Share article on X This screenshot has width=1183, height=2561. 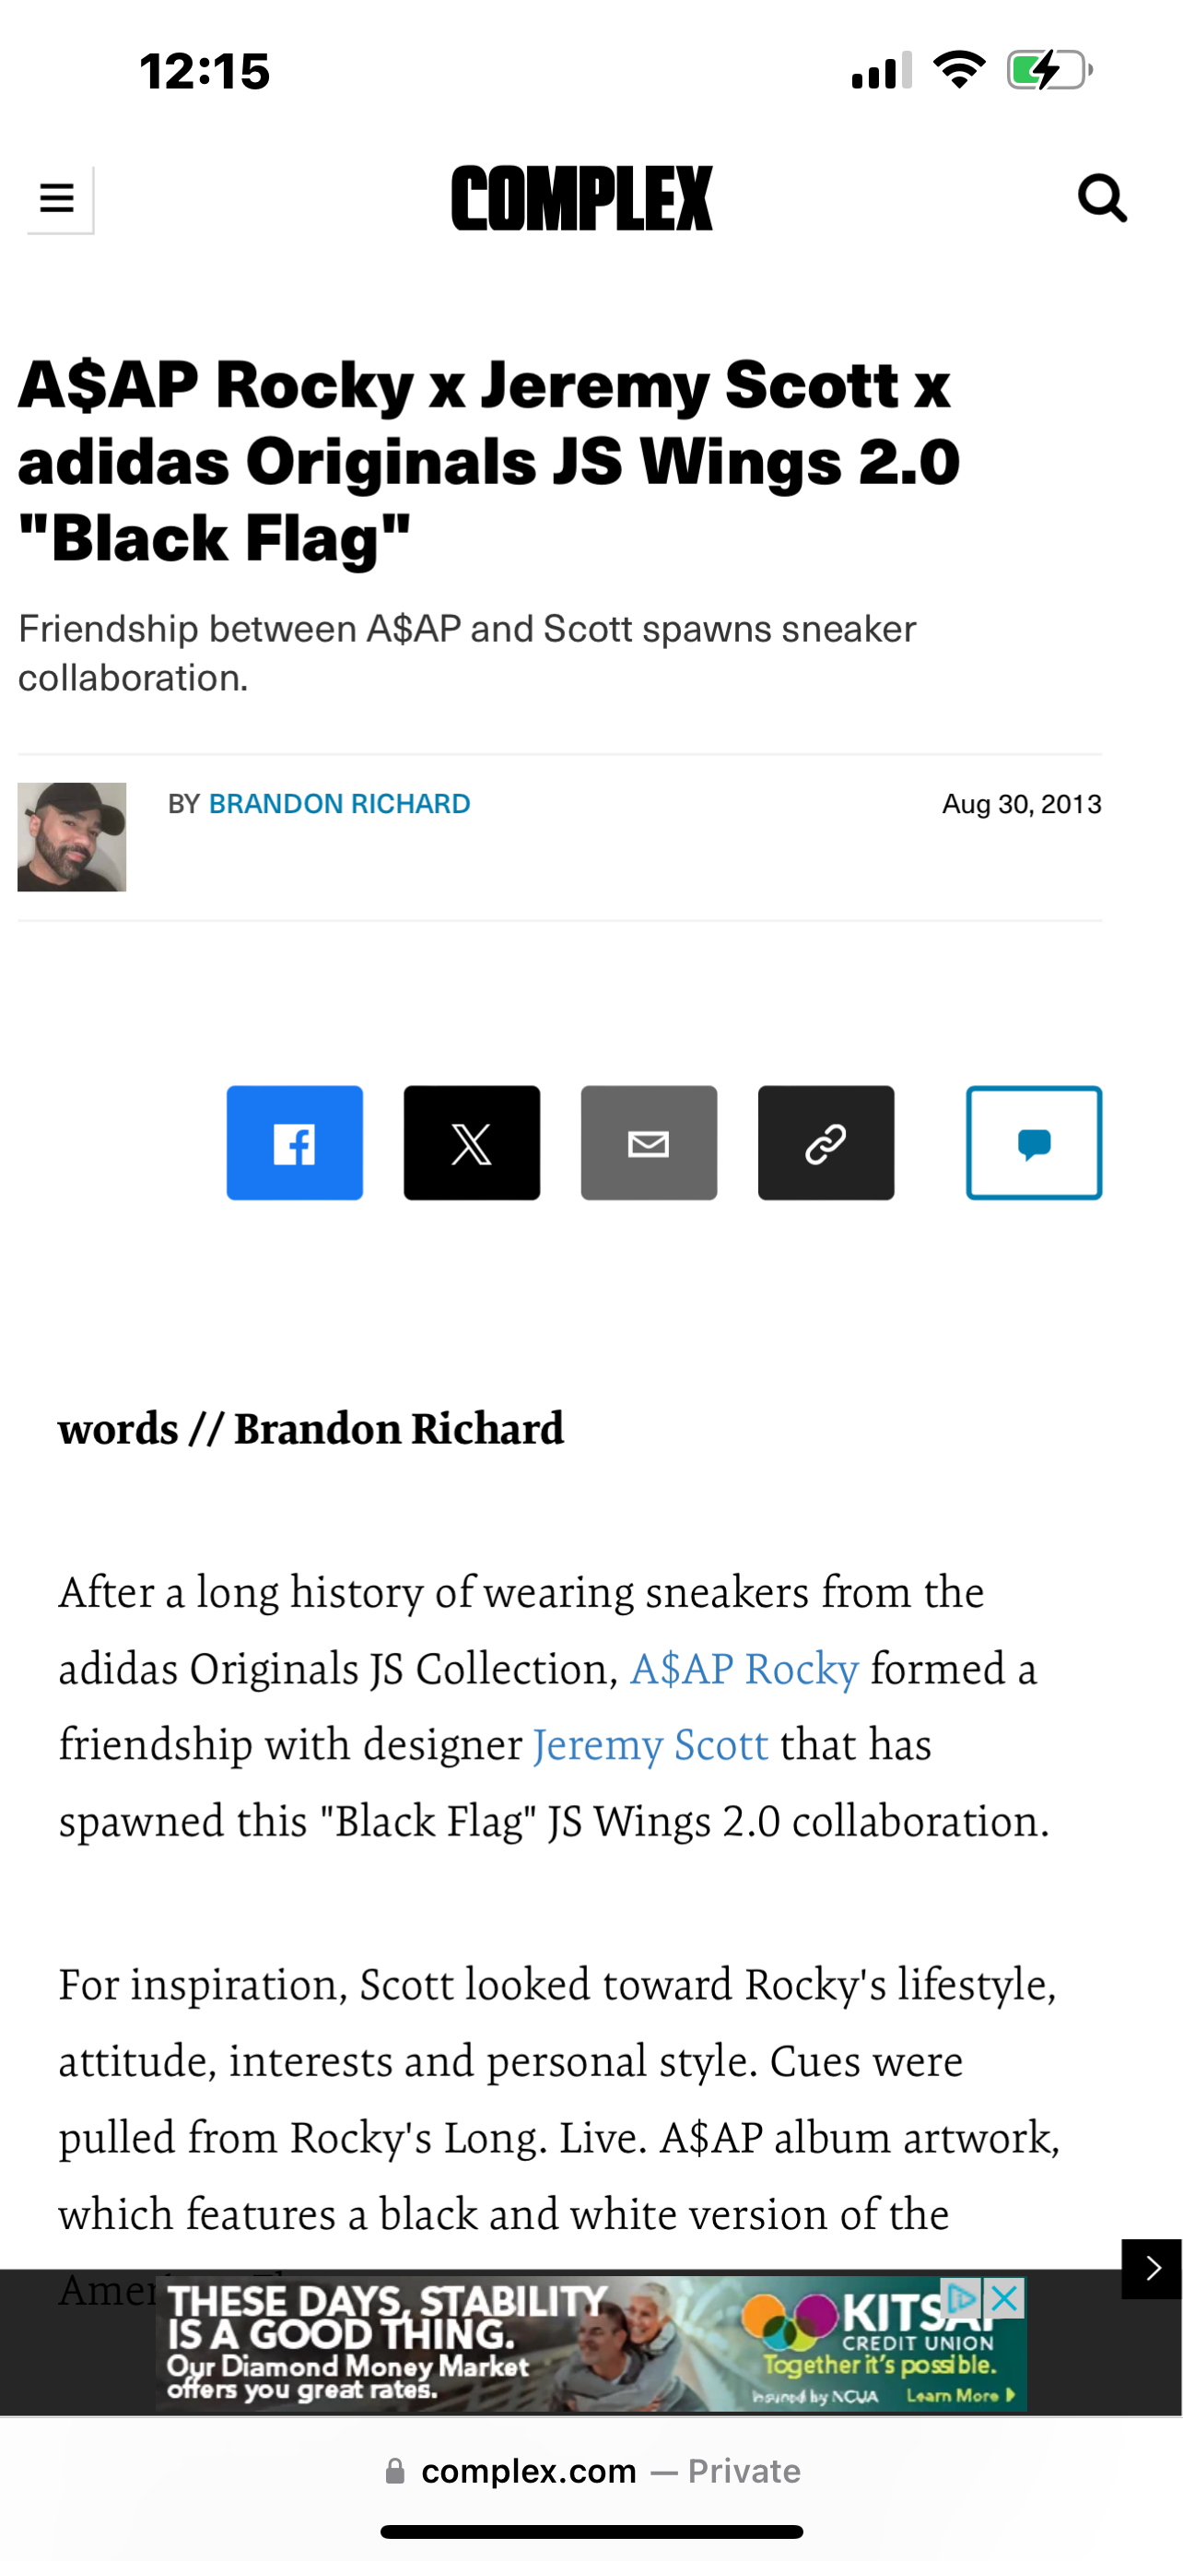tap(472, 1142)
